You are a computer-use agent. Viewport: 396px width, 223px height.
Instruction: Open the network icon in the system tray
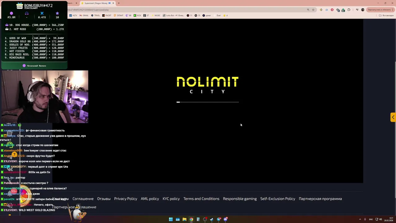point(377,219)
